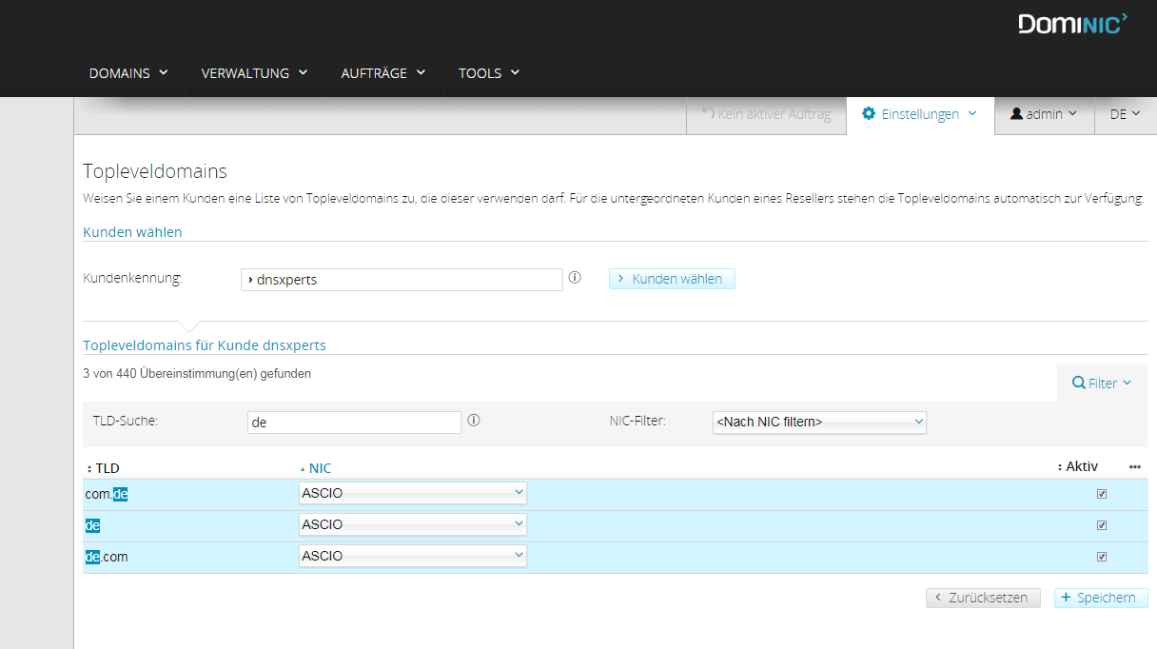This screenshot has width=1157, height=649.
Task: Click the Speichern button
Action: pyautogui.click(x=1101, y=598)
